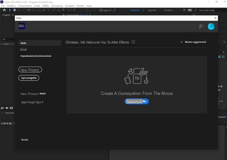The width and height of the screenshot is (227, 160).
Task: Open the Progetto panel menu
Action: pyautogui.click(x=13, y=15)
